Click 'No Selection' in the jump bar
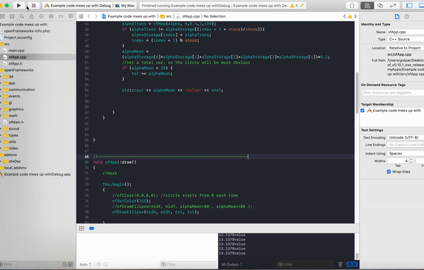This screenshot has height=270, width=424. [x=214, y=16]
